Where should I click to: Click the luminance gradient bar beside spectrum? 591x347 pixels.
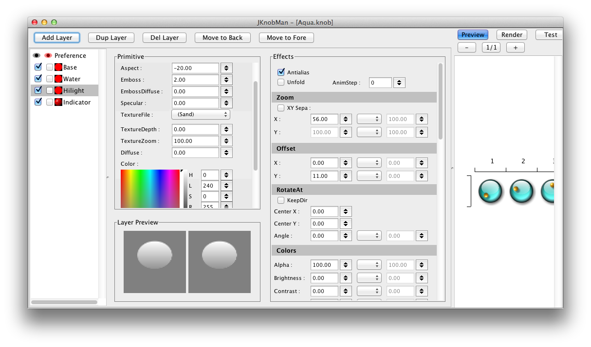[x=185, y=189]
